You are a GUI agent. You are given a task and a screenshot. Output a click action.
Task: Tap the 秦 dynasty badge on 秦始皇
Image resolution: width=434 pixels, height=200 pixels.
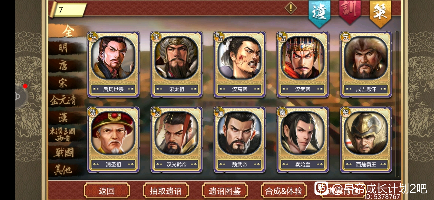pyautogui.click(x=282, y=112)
